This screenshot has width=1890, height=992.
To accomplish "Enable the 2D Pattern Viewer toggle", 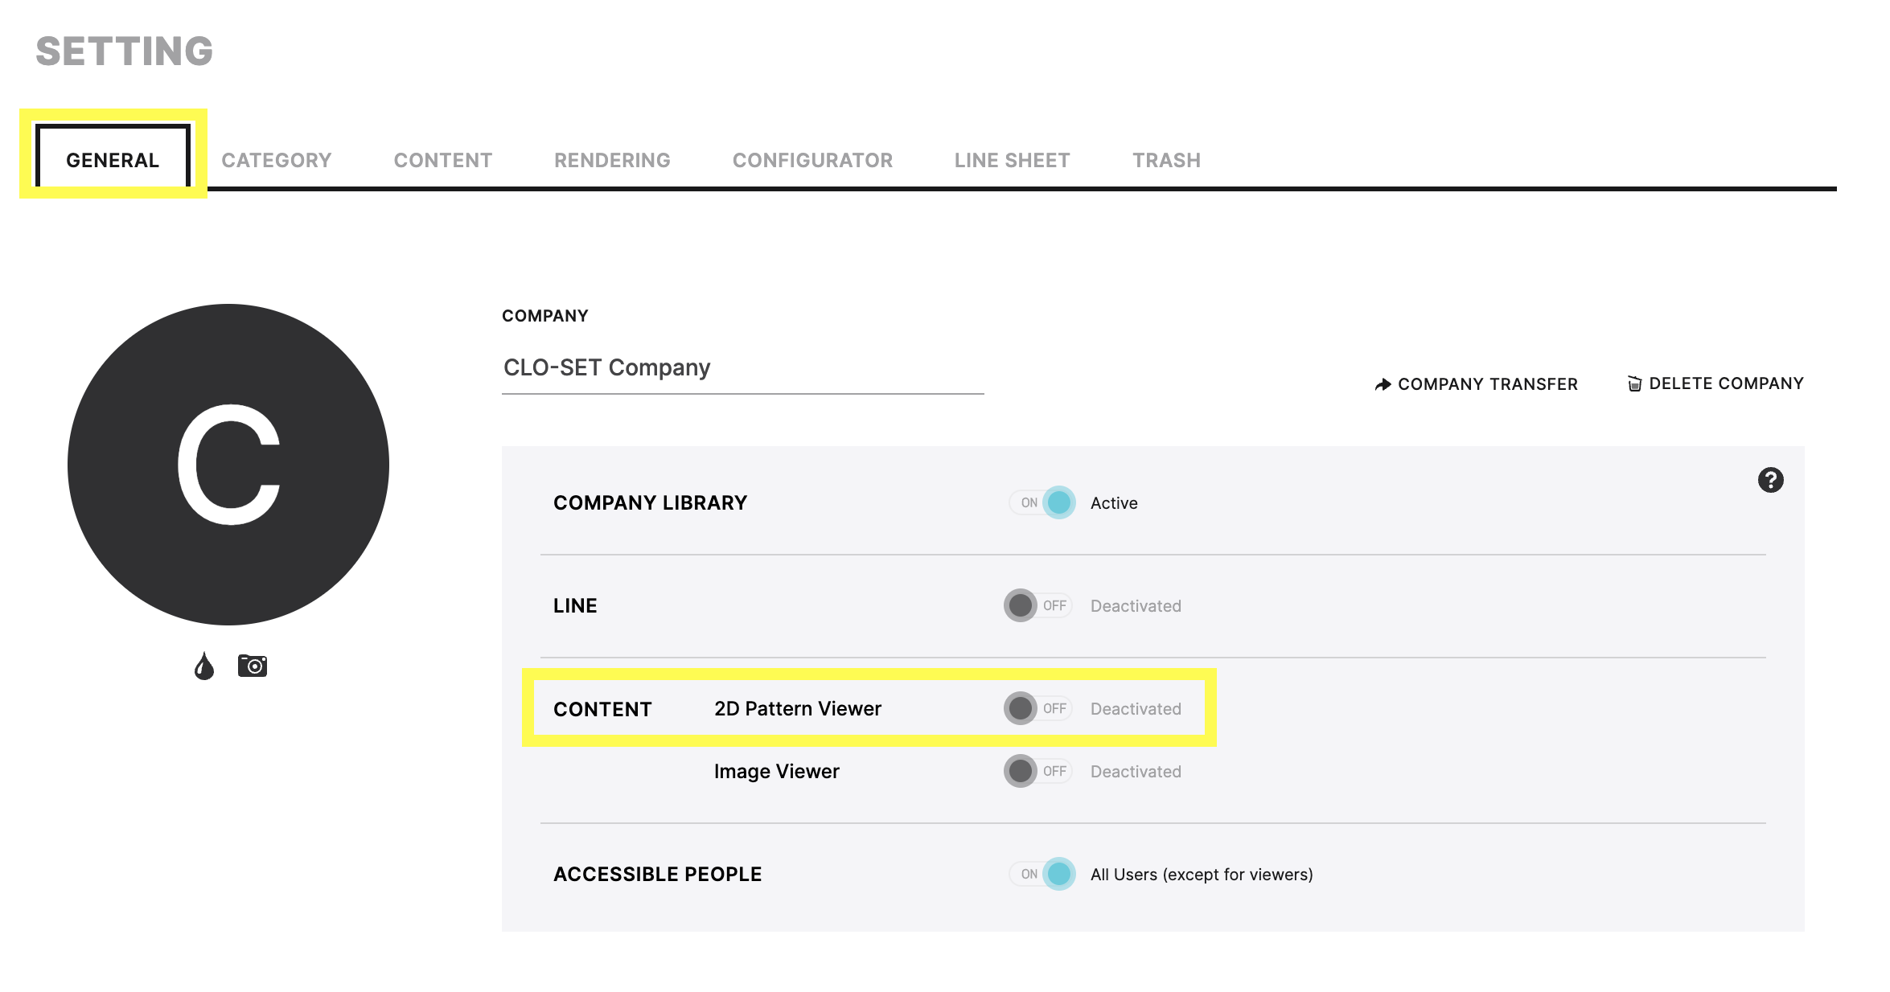I will [x=1038, y=708].
